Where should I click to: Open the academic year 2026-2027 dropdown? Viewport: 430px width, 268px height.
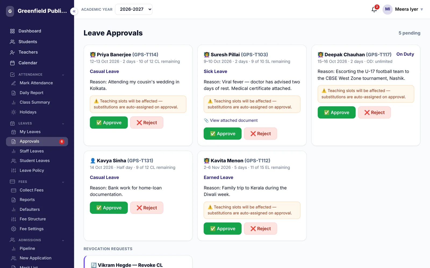coord(134,9)
